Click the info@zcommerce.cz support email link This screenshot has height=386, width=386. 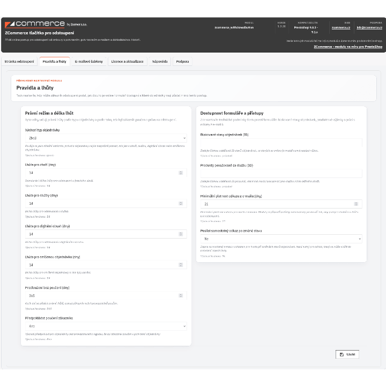[369, 27]
